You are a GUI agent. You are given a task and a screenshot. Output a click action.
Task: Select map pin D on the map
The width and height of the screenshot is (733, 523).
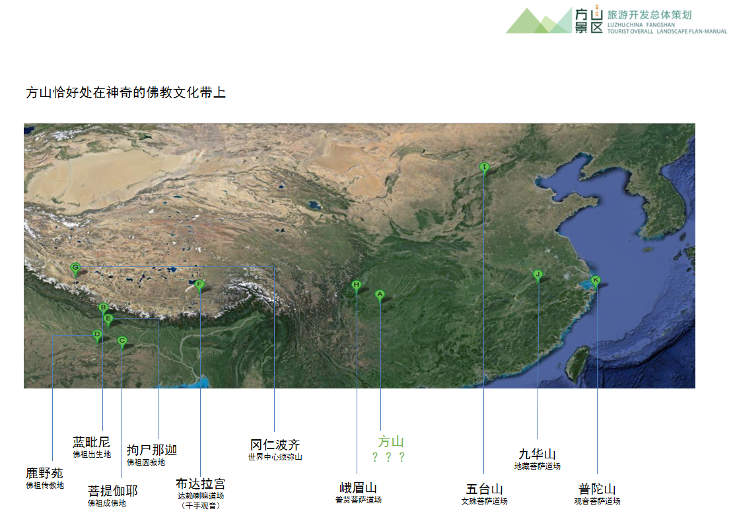(97, 335)
